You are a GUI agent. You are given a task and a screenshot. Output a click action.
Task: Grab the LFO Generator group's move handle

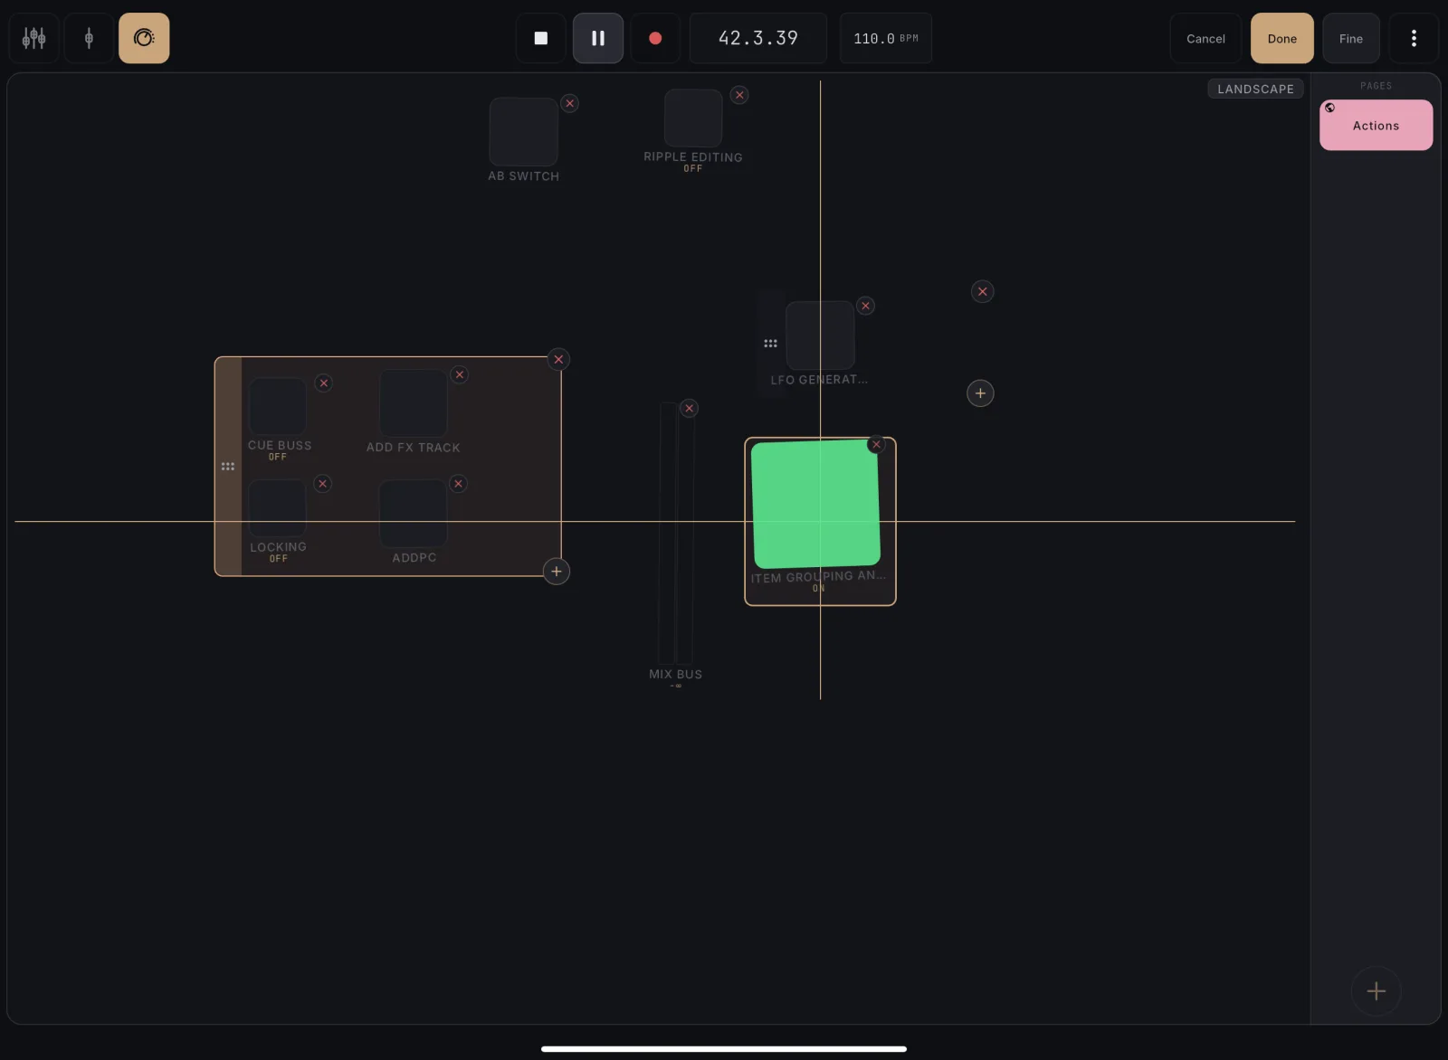tap(771, 344)
